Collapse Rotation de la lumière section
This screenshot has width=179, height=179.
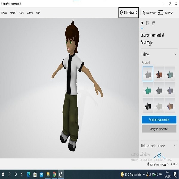(x=175, y=146)
